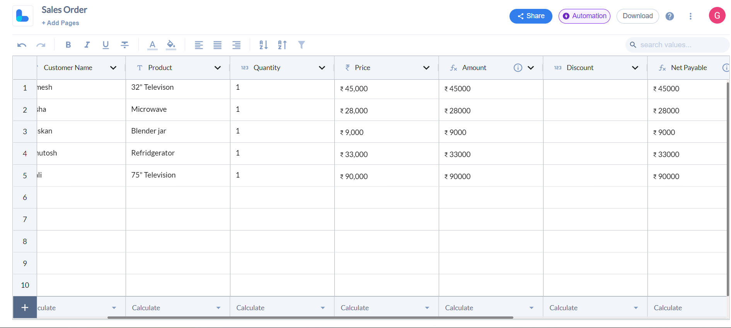Select the Microwave product cell
This screenshot has width=731, height=328.
coord(178,110)
